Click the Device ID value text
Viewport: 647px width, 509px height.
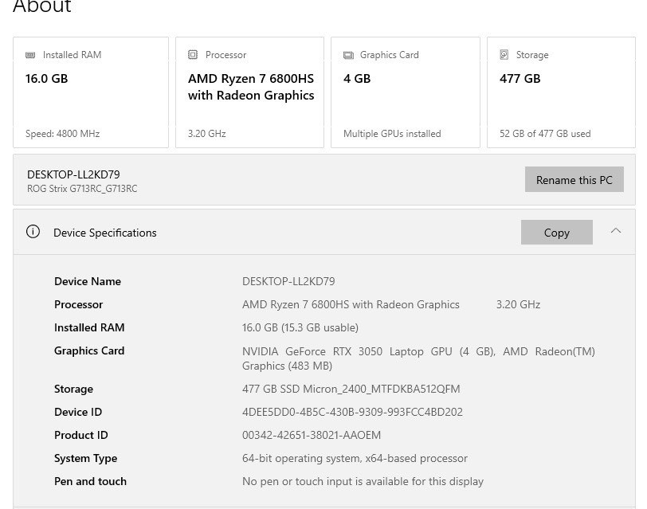352,412
